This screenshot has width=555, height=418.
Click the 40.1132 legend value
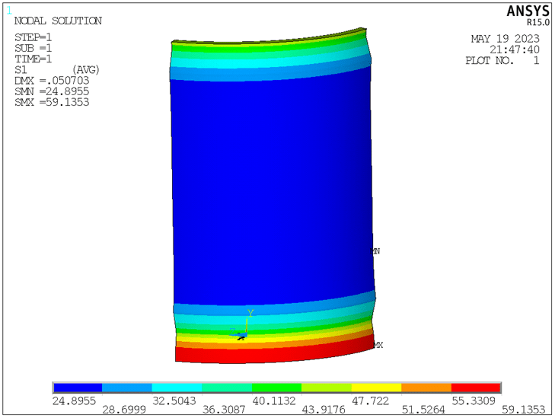click(x=277, y=400)
